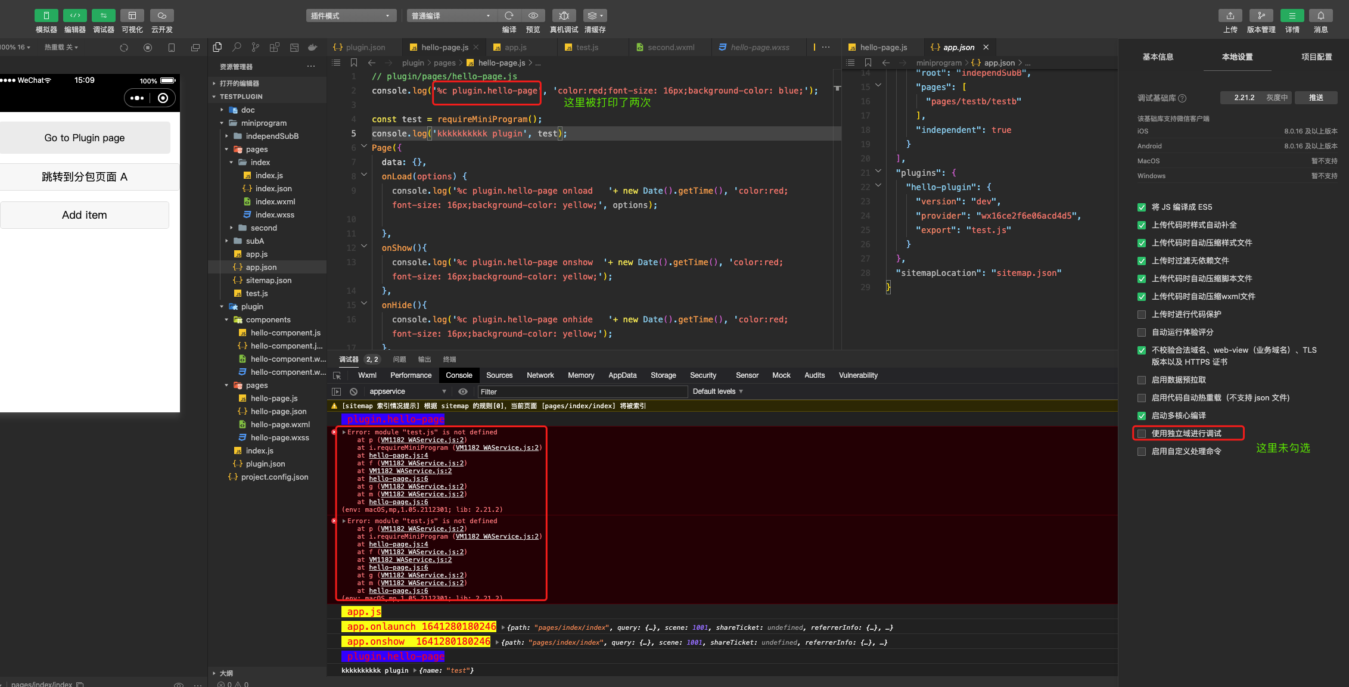The height and width of the screenshot is (687, 1349).
Task: Click the debugger toolbar icon
Action: [103, 15]
